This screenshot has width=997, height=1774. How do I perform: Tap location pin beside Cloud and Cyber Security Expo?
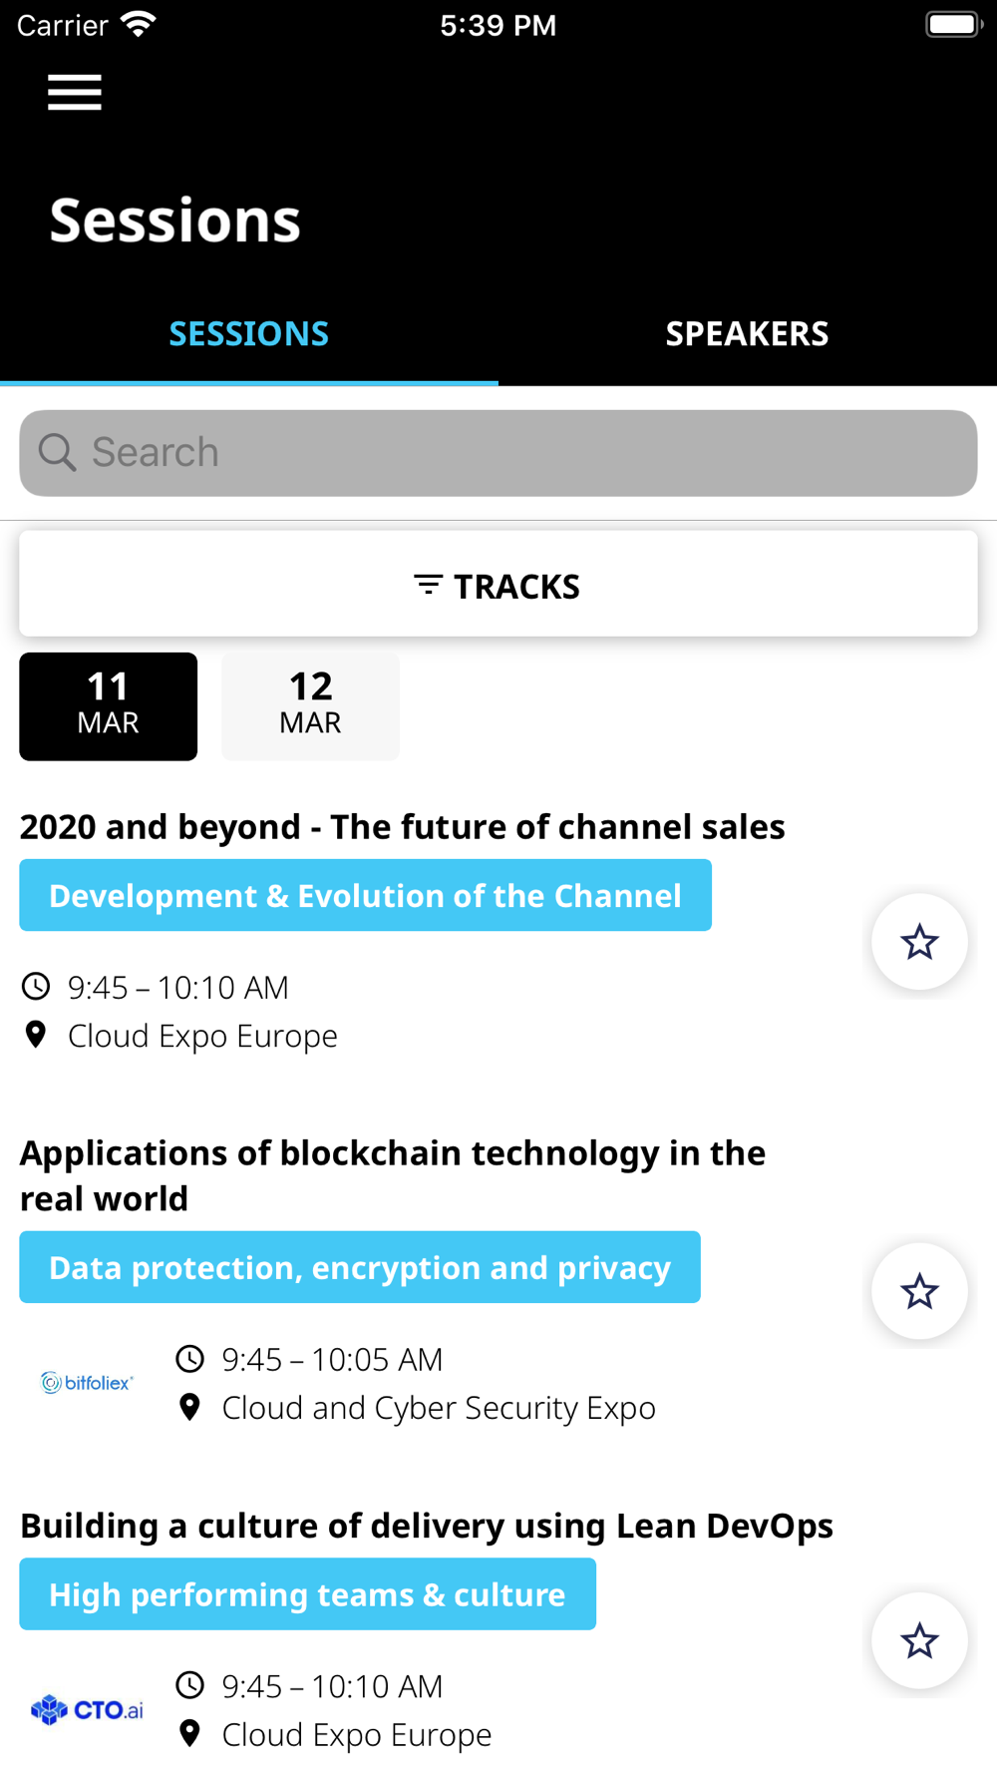point(190,1407)
